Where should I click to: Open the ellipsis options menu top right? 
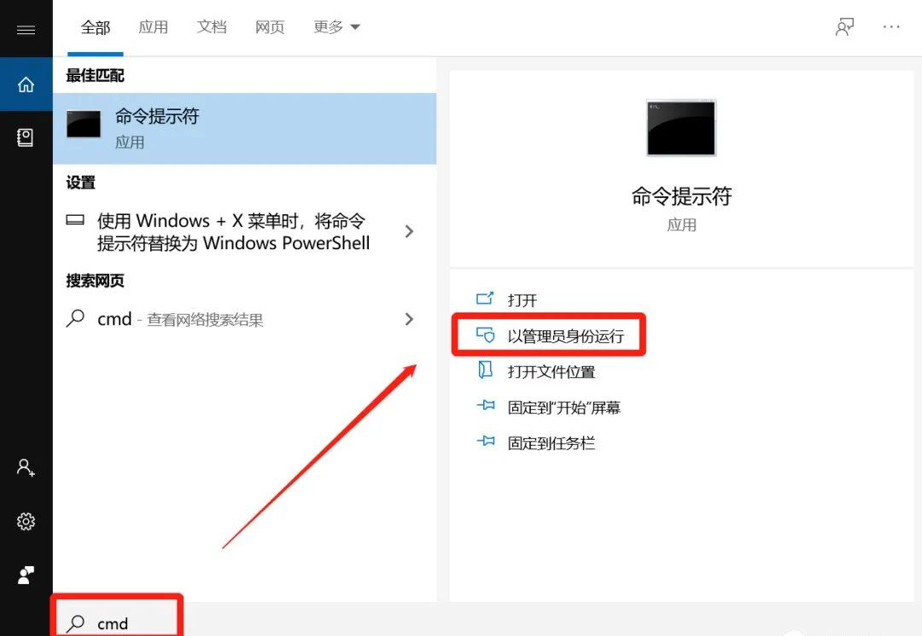click(891, 26)
